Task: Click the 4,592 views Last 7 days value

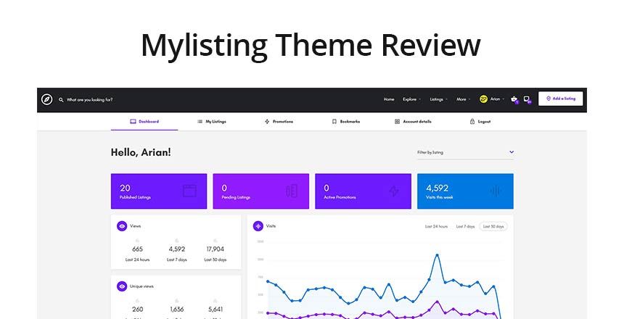Action: 177,249
